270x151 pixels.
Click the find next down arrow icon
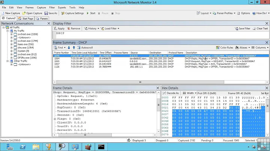(x=69, y=47)
